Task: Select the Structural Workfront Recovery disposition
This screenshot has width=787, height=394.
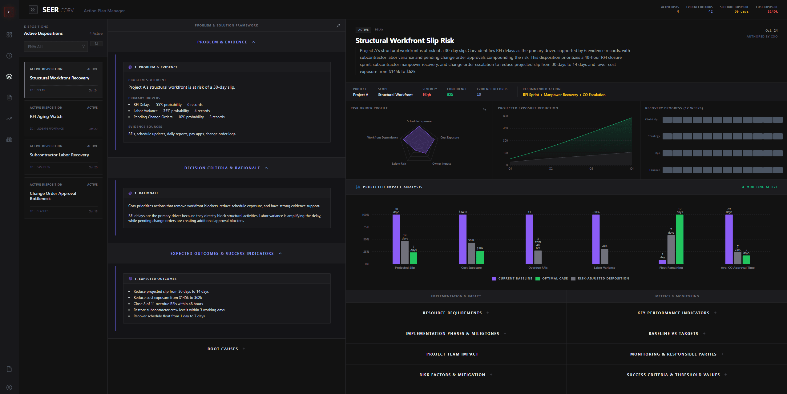Action: pos(63,80)
